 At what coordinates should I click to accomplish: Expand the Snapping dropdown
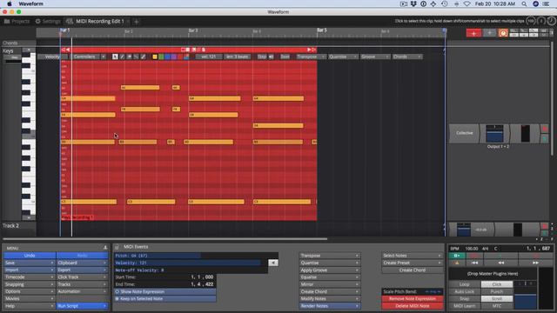pyautogui.click(x=29, y=284)
